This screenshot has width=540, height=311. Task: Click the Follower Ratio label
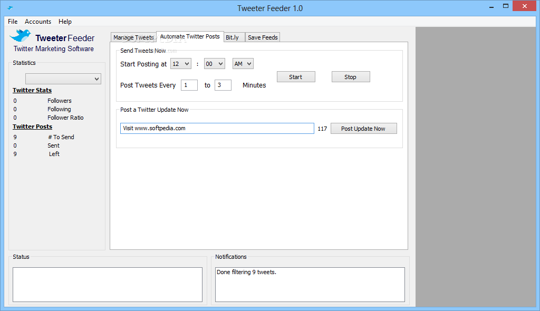tap(65, 118)
